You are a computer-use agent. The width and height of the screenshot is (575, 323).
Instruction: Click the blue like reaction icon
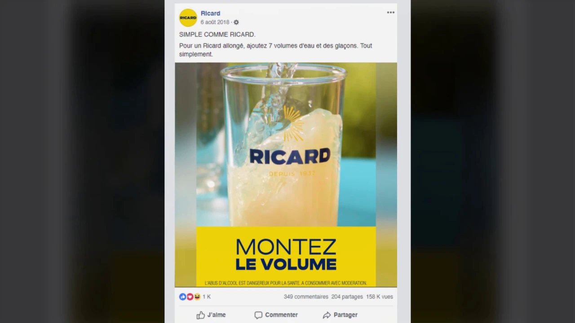(x=182, y=297)
